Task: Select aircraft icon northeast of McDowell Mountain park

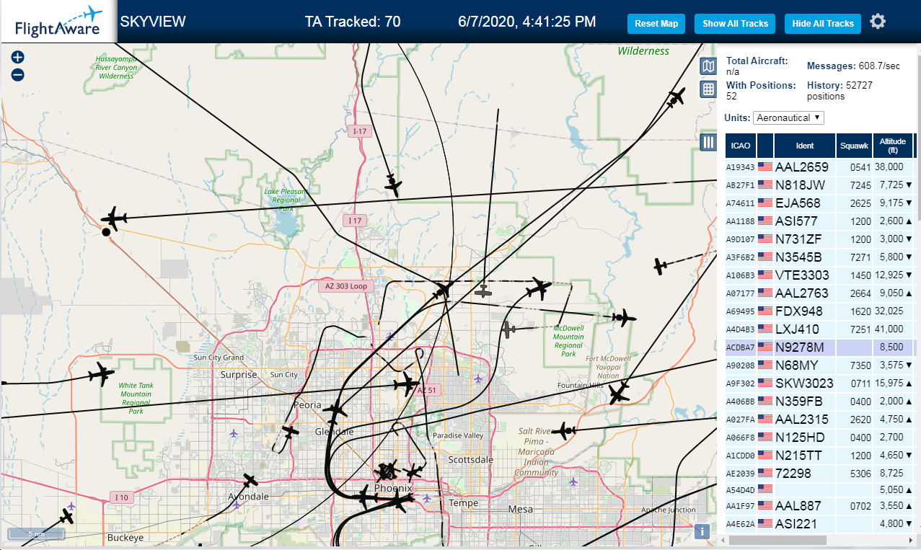Action: (x=622, y=317)
